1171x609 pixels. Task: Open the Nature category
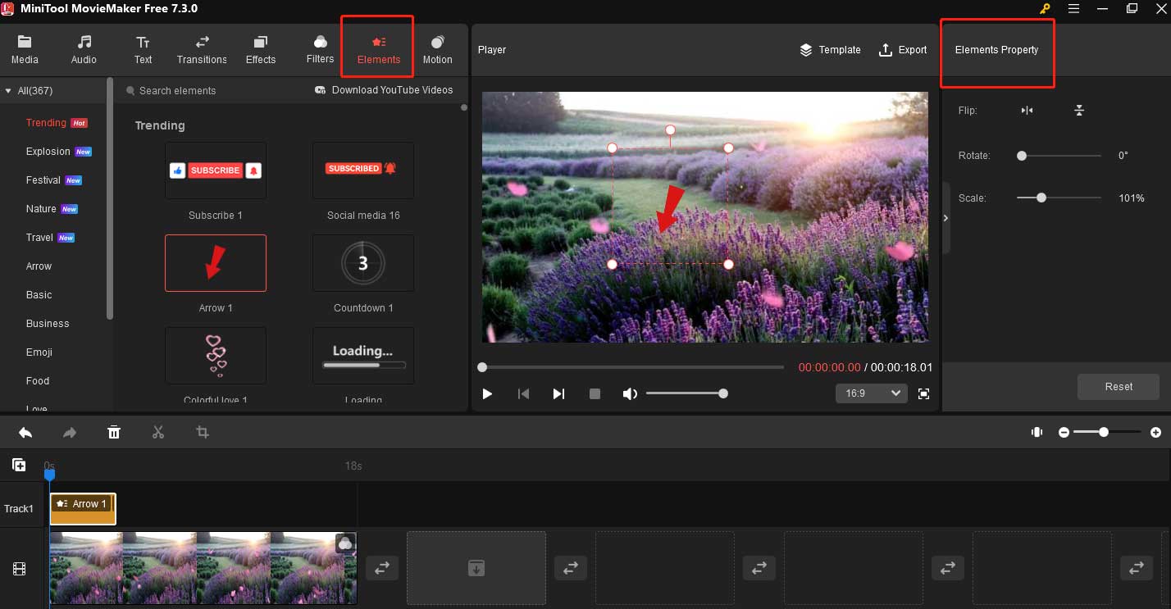coord(41,209)
